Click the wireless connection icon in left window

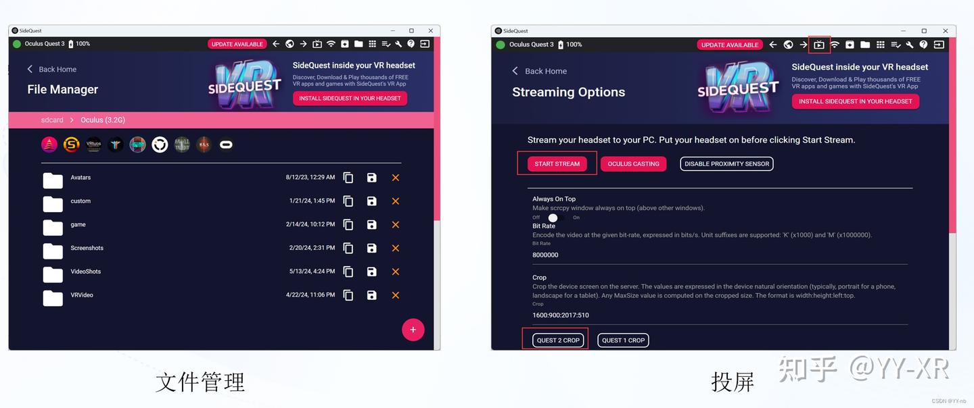[x=331, y=44]
